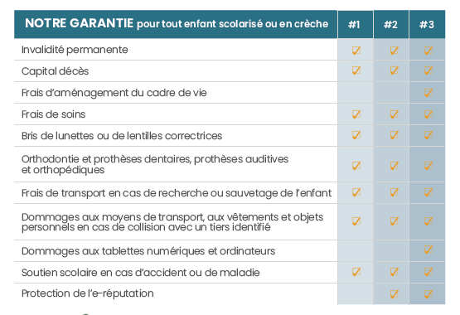Click Dommages aux moyens checkmark in column #2
Screen dimensions: 460x315
point(394,220)
